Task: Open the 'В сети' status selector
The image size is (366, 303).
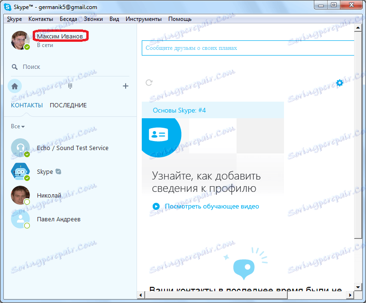Action: (45, 45)
